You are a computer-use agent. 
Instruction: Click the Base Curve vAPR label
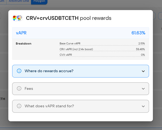(x=70, y=44)
